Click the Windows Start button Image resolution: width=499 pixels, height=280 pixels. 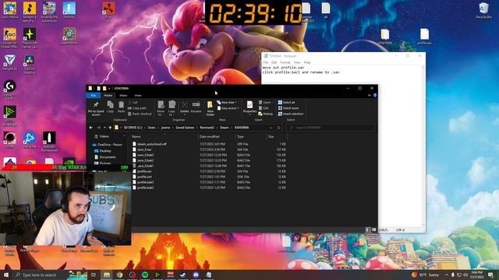(x=6, y=275)
